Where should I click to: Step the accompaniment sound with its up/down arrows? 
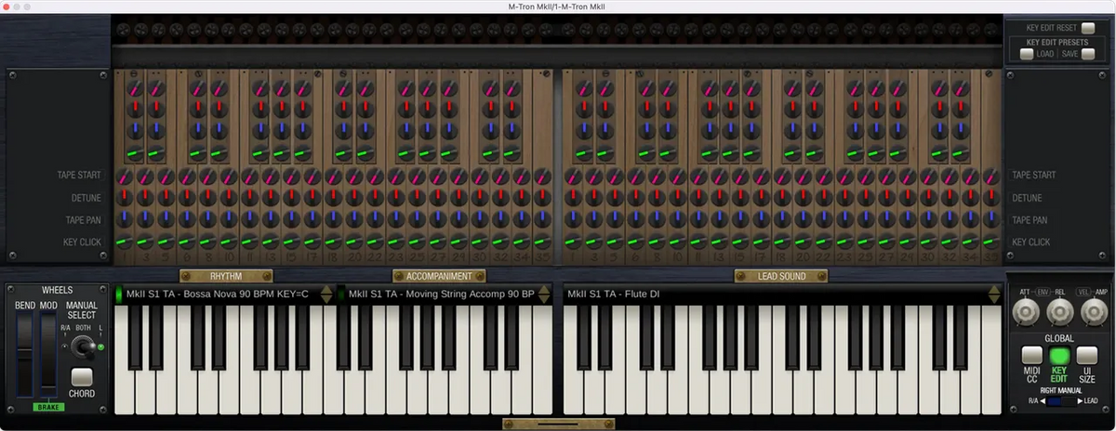[544, 294]
